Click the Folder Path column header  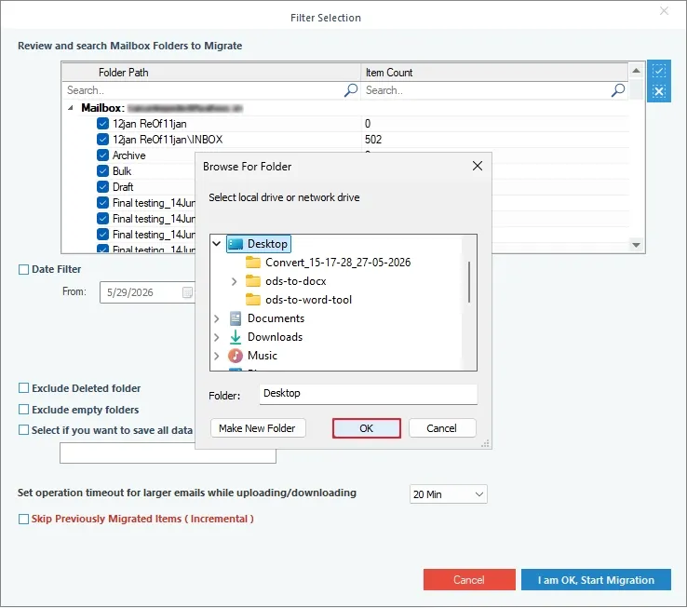click(211, 73)
